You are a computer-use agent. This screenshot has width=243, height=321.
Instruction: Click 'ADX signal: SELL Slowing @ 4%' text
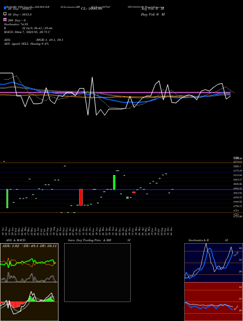click(26, 44)
